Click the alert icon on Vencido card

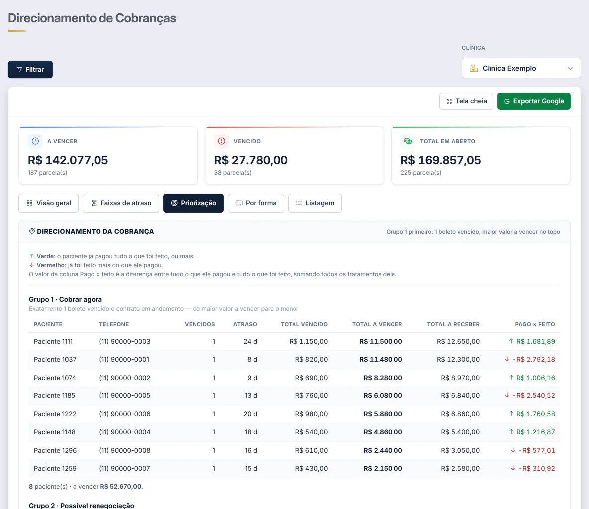point(222,141)
